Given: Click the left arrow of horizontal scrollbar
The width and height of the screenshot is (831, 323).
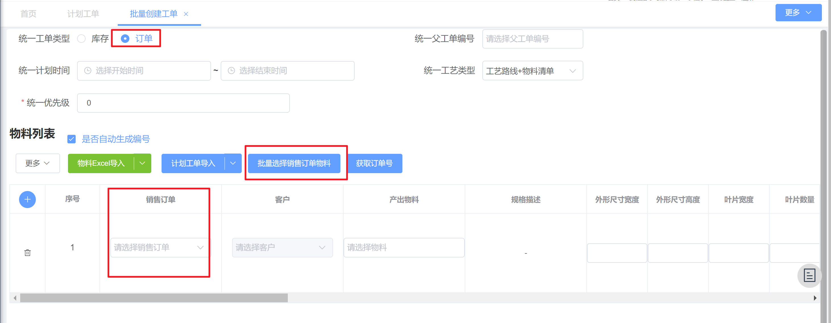Looking at the screenshot, I should coord(15,298).
